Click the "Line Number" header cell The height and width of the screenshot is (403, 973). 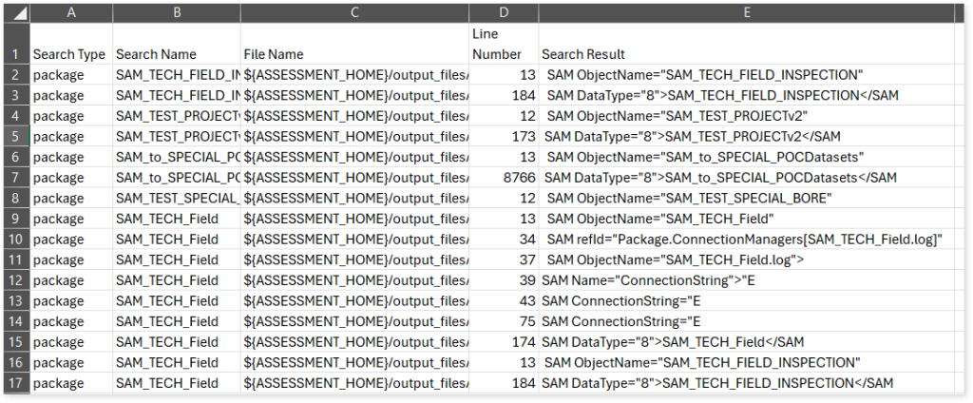(503, 45)
